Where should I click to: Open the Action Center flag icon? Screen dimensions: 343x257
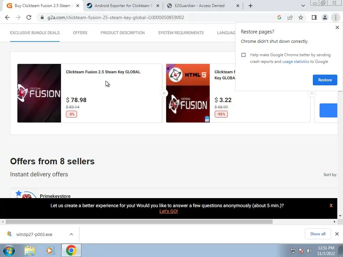[x=301, y=251]
